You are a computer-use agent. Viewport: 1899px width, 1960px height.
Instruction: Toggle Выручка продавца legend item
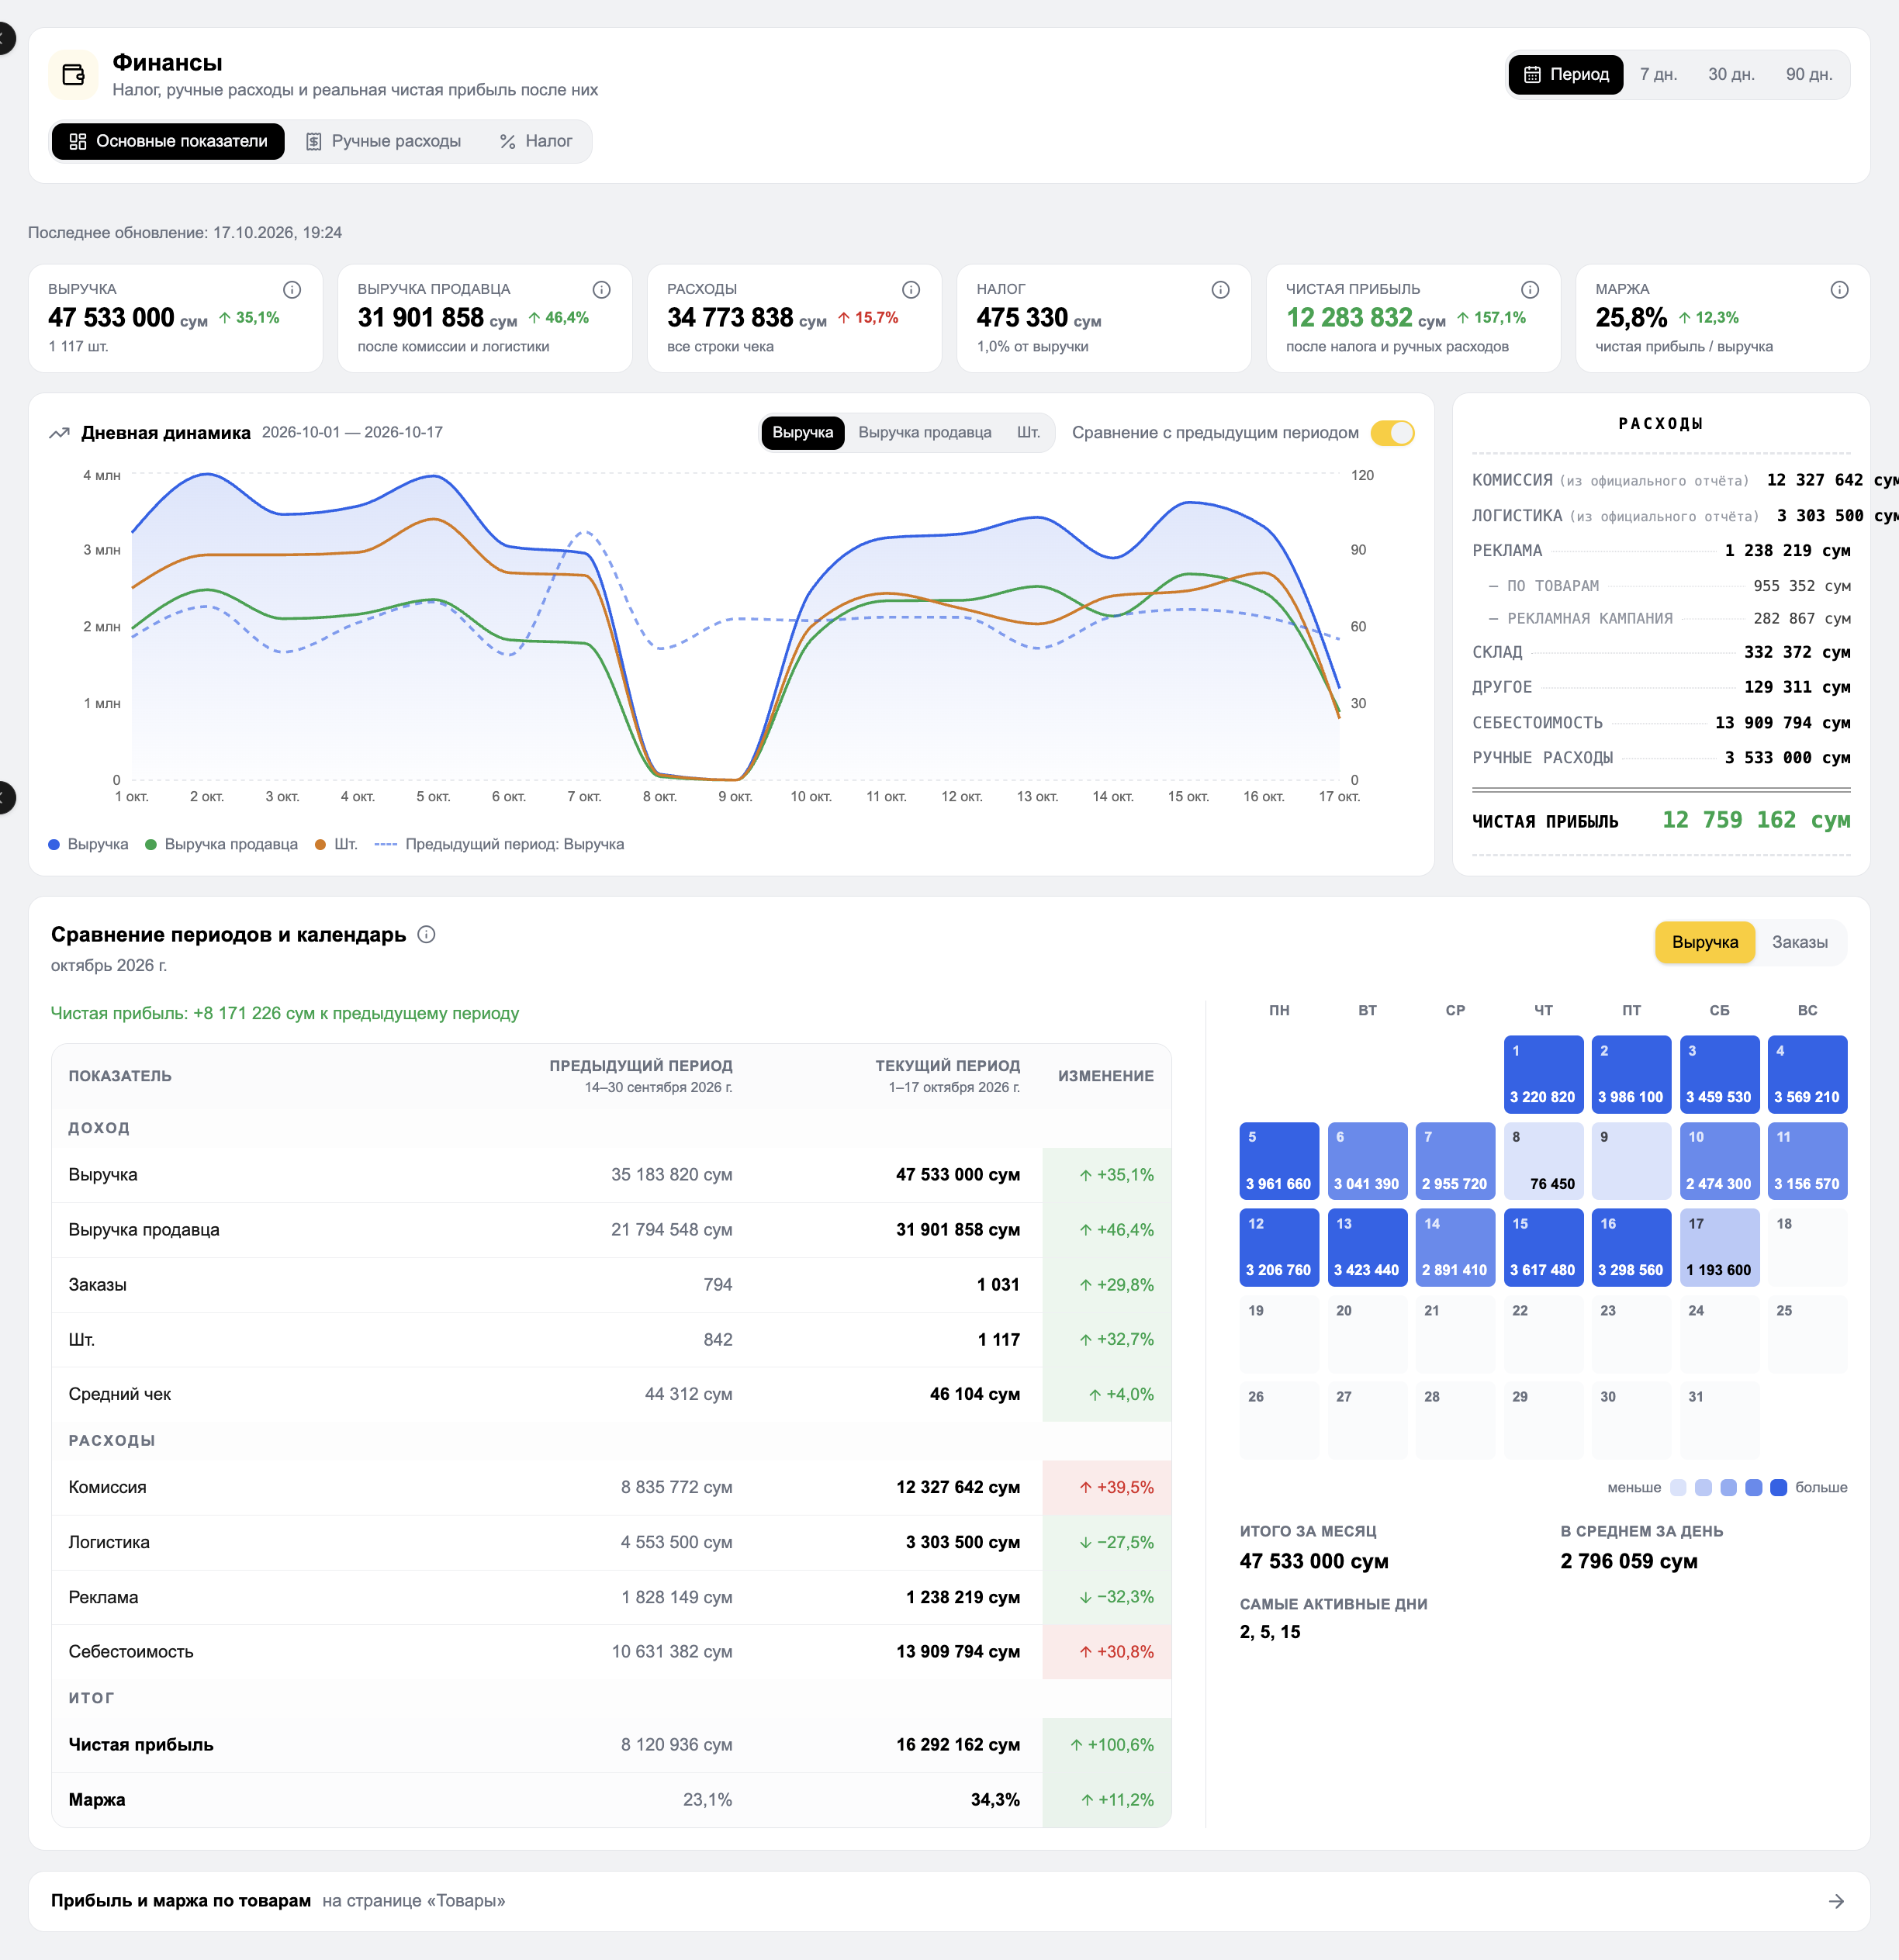click(221, 845)
